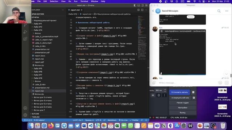Screen dimensions: 232x130
Task: Open the Extensions view in VS Code activity bar
Action: 25,39
